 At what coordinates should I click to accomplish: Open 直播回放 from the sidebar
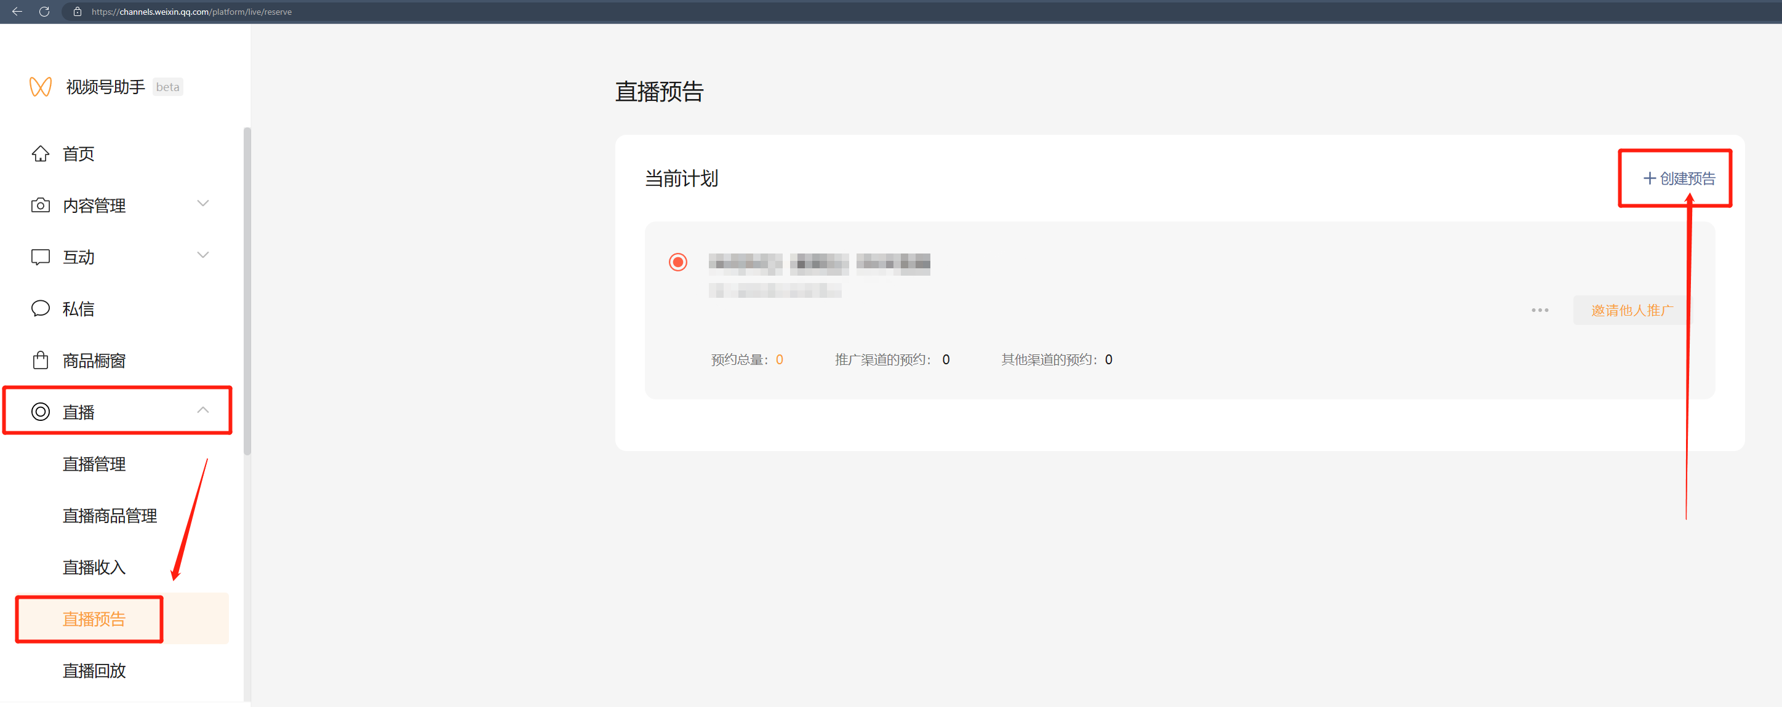[94, 669]
